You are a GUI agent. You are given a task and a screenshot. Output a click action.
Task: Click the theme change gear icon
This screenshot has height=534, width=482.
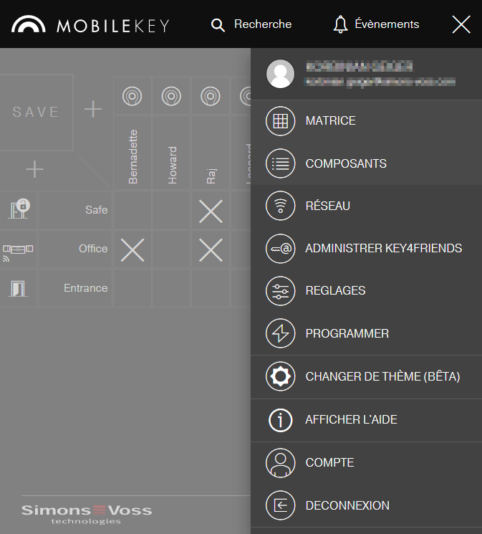[x=280, y=377]
